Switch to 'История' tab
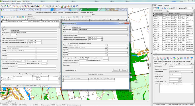This screenshot has height=106, width=195. coord(176,64)
